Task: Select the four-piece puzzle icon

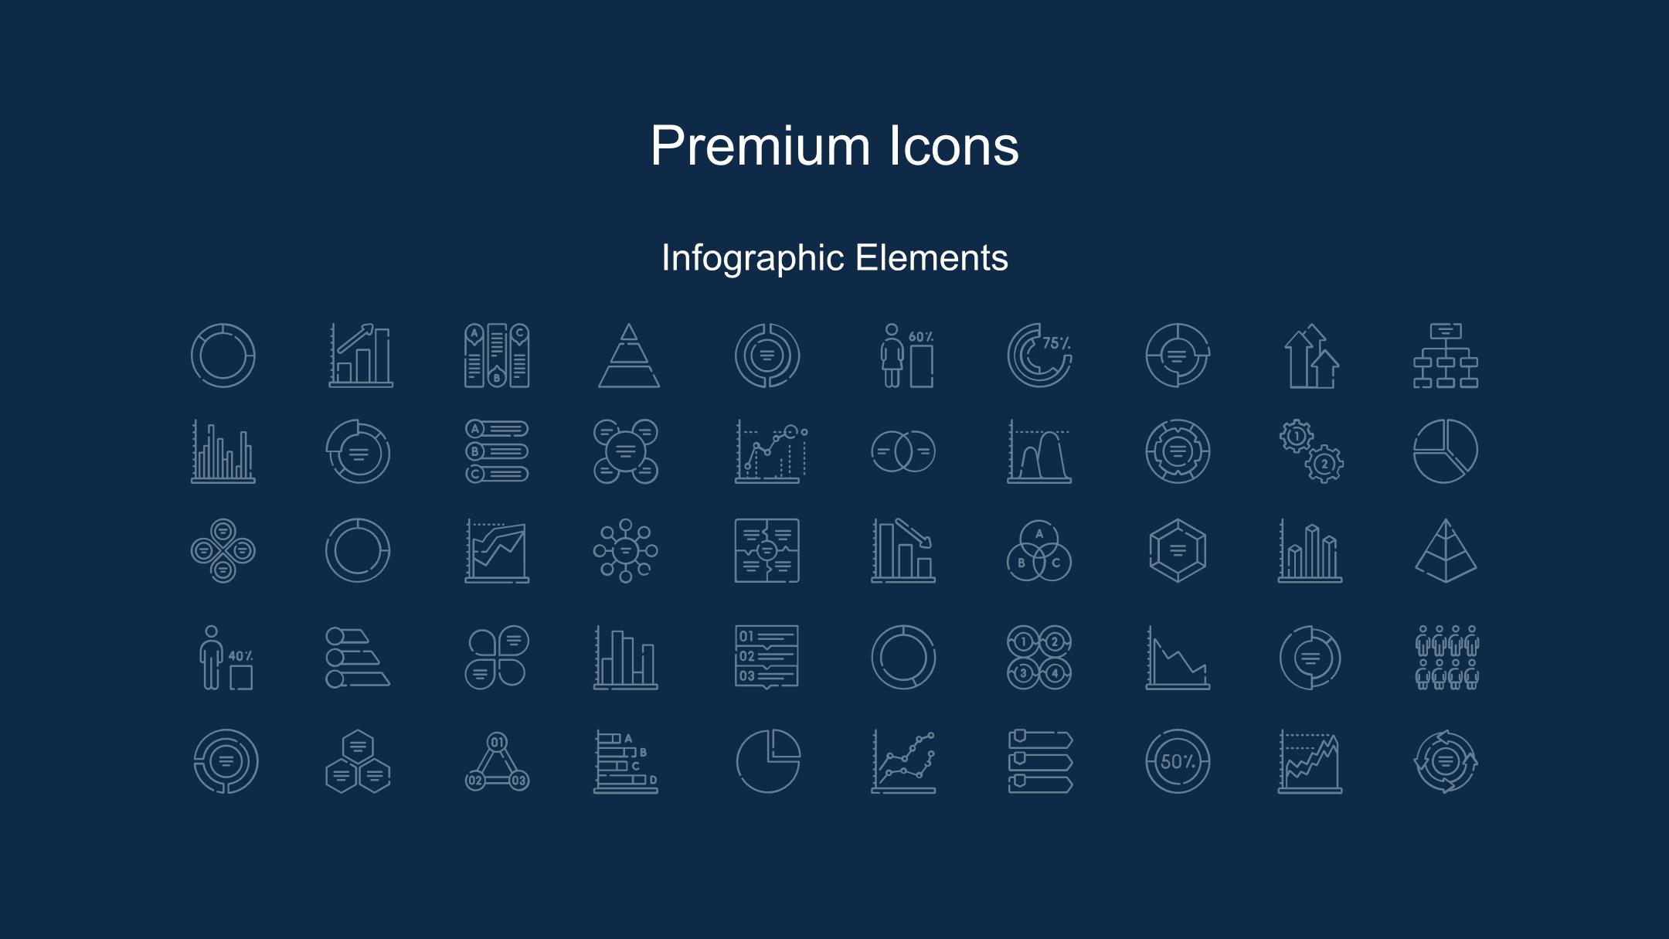Action: (x=767, y=550)
